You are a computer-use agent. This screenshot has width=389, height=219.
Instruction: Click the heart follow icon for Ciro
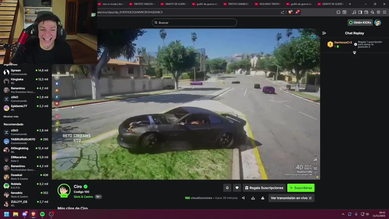(x=237, y=188)
